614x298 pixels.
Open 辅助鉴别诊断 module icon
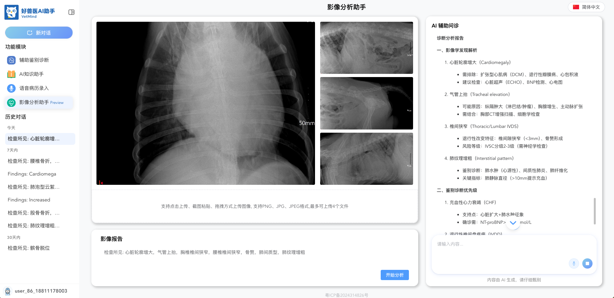(x=11, y=60)
